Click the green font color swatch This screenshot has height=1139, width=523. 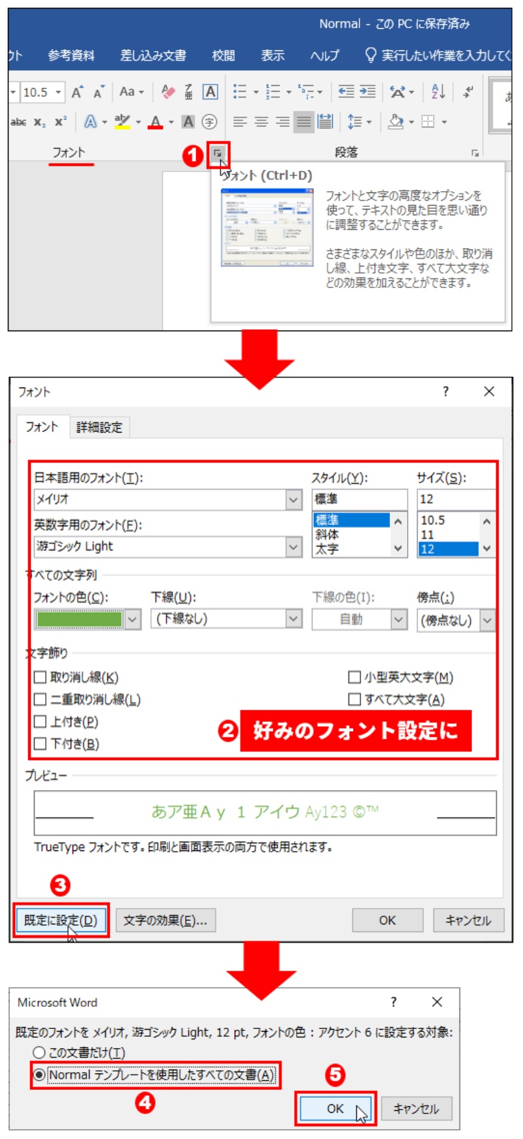(79, 619)
